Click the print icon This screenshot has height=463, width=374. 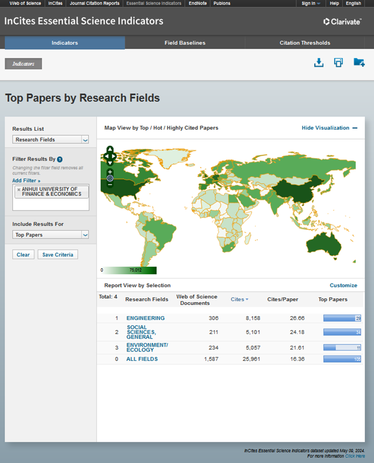coord(338,62)
